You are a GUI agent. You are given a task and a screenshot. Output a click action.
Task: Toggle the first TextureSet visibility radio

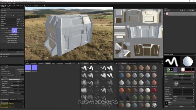(1, 54)
